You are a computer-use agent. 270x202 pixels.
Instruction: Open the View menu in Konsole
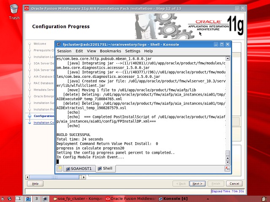click(x=91, y=51)
